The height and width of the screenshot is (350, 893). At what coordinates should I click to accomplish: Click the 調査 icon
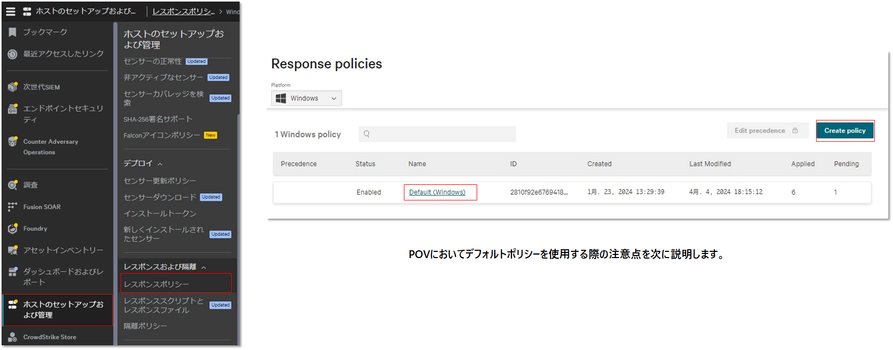(12, 185)
